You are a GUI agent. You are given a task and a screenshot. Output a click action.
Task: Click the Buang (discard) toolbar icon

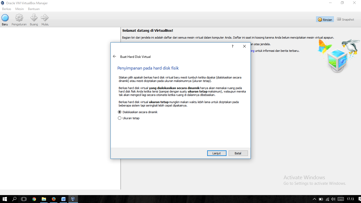(34, 19)
